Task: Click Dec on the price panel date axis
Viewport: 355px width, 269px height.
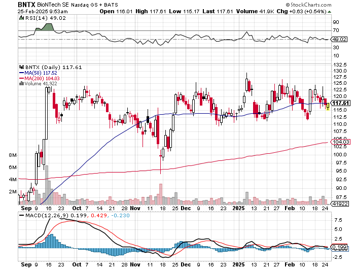Action: point(186,208)
